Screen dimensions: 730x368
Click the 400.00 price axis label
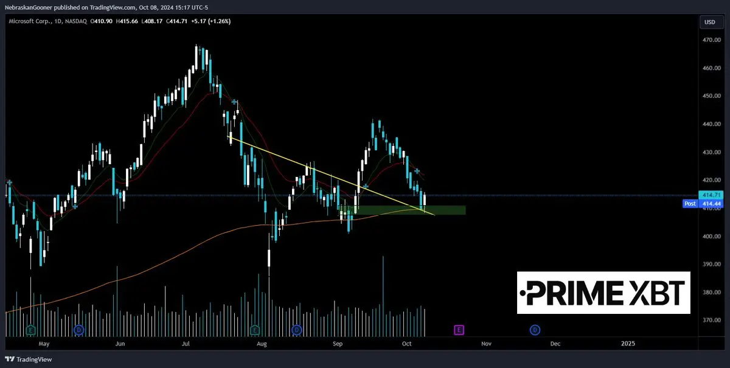pos(711,237)
